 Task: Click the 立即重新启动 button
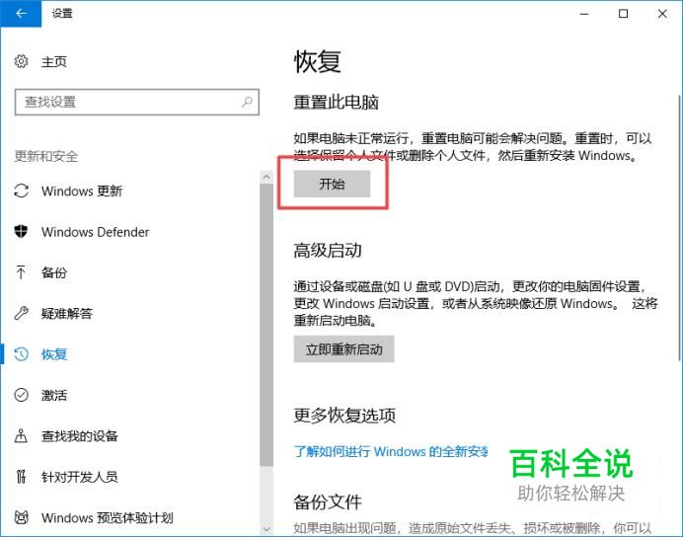point(343,348)
